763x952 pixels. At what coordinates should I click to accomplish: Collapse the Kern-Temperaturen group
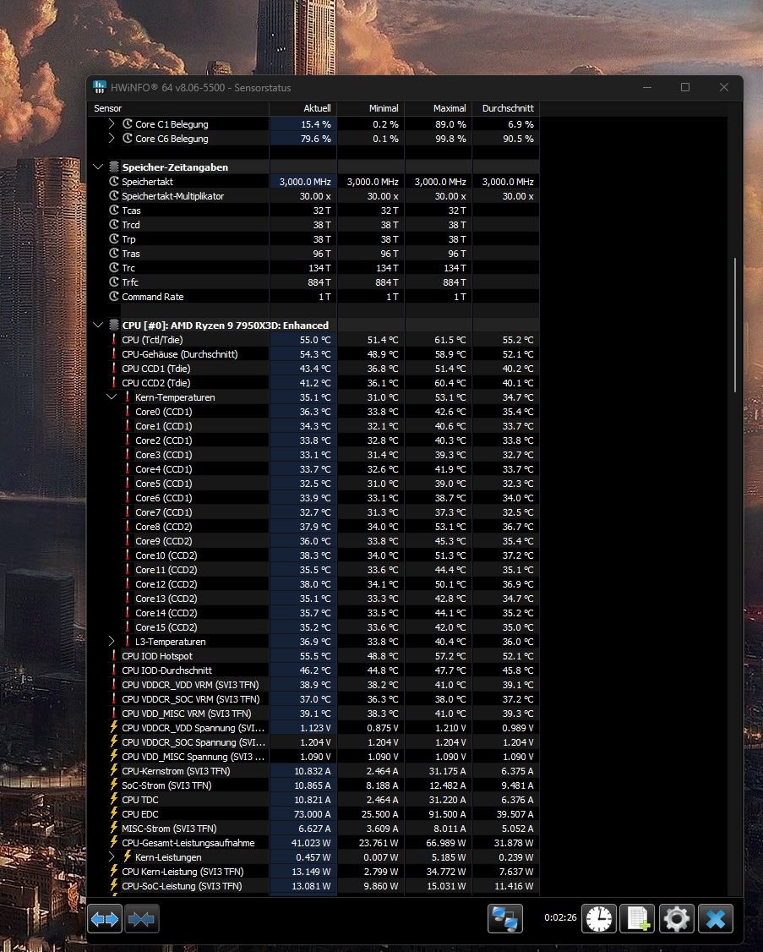click(x=112, y=397)
